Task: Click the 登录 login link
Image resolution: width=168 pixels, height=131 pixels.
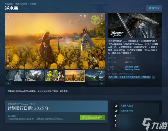Action: 65,91
